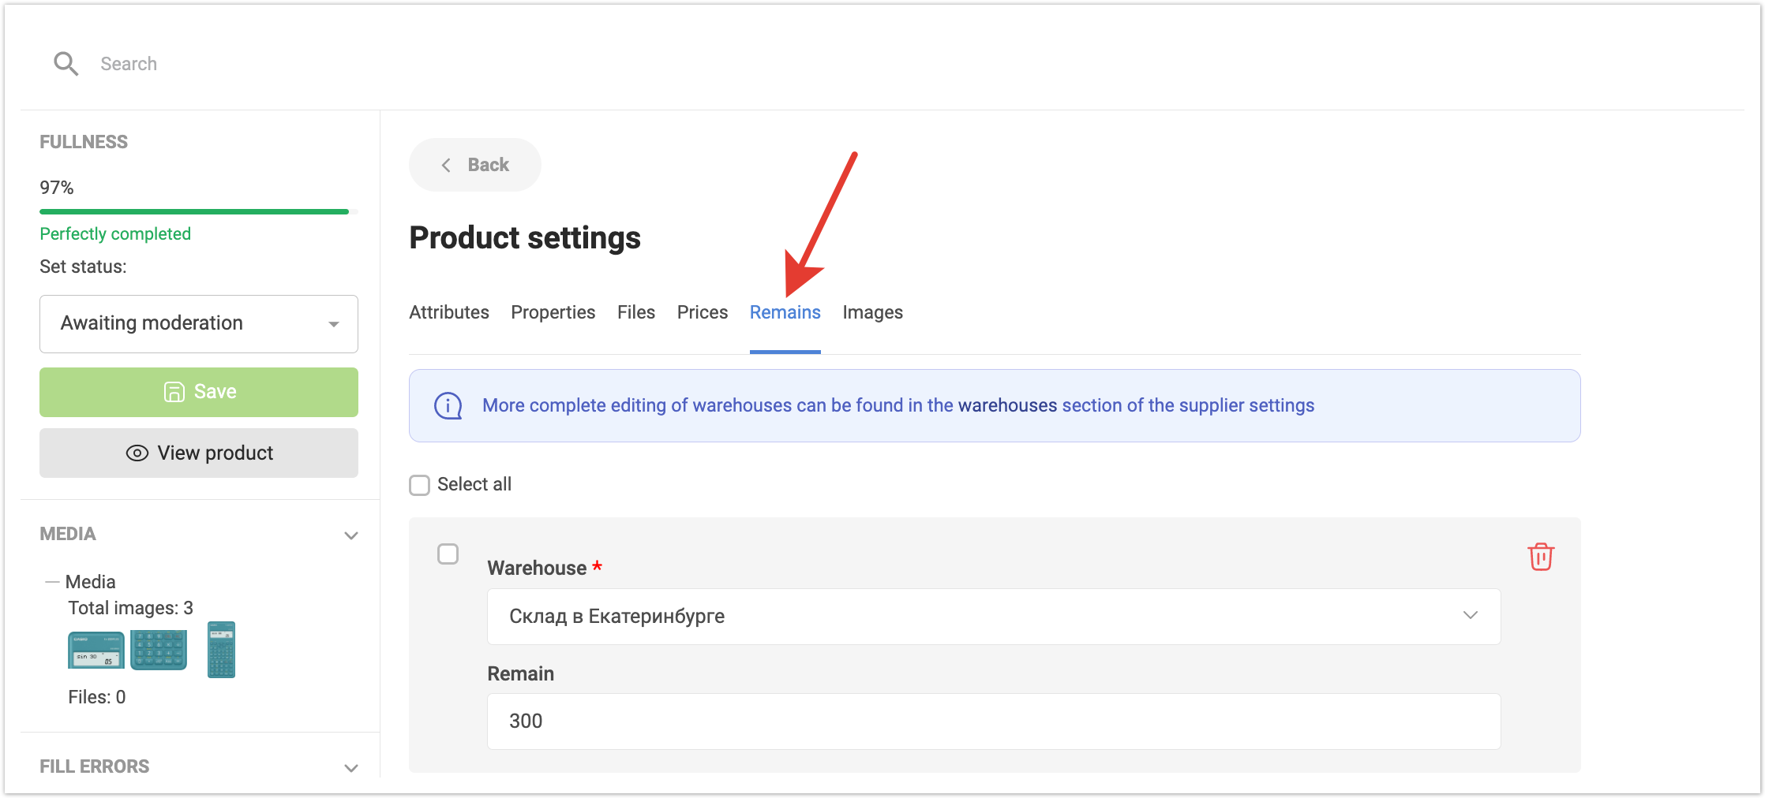Go back using the Back button

pyautogui.click(x=474, y=165)
